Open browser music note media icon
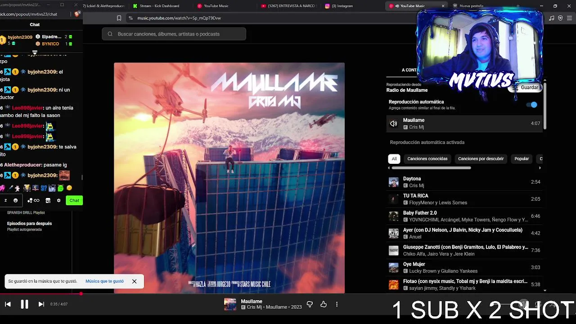This screenshot has width=576, height=324. tap(552, 18)
